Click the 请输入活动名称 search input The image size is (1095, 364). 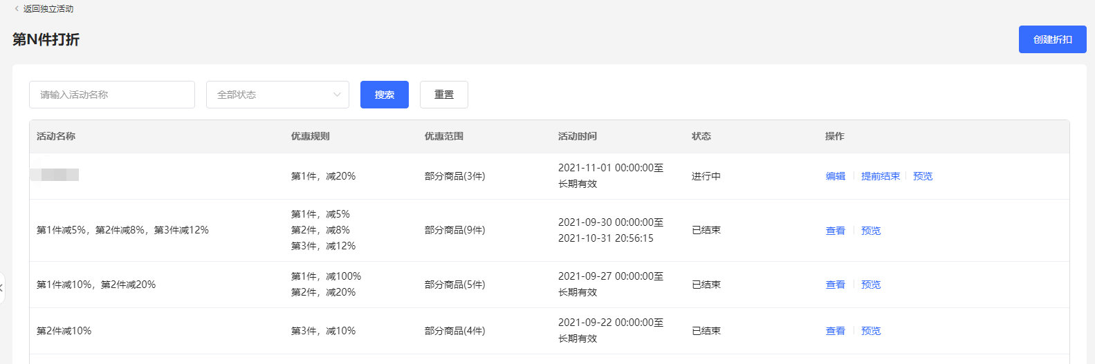click(112, 95)
